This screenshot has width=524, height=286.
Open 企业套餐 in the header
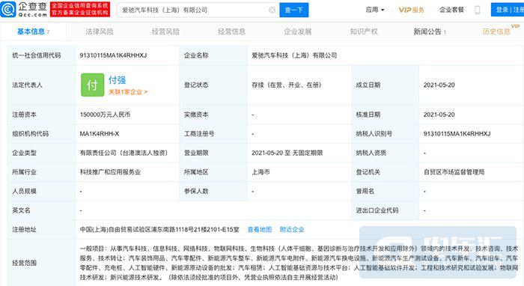tap(451, 10)
